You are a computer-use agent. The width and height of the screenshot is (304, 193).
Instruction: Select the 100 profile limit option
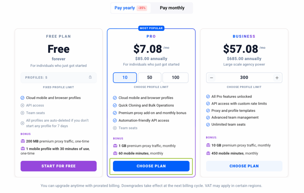click(175, 78)
